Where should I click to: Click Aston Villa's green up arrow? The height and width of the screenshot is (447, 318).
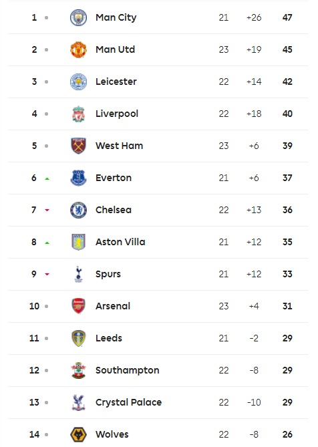47,243
